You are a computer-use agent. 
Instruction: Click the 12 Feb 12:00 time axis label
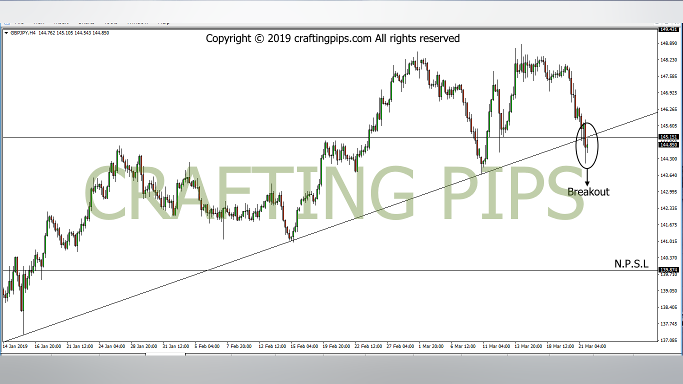(272, 346)
